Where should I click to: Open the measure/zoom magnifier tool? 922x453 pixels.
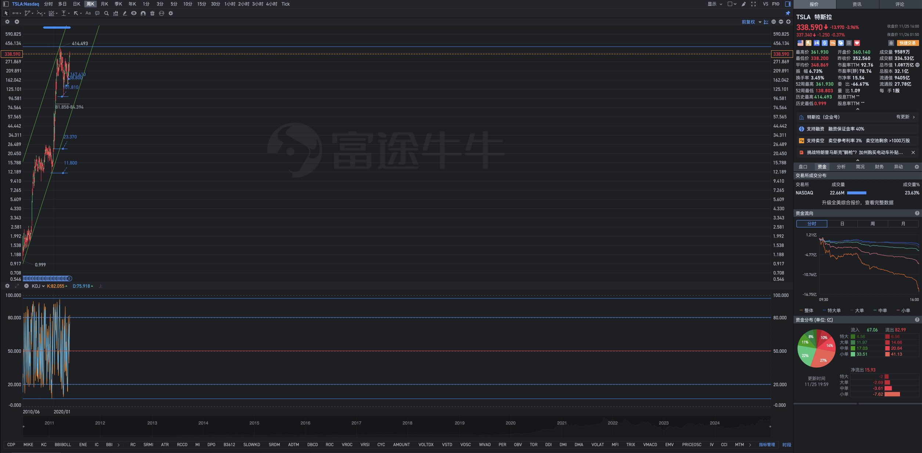tap(106, 13)
